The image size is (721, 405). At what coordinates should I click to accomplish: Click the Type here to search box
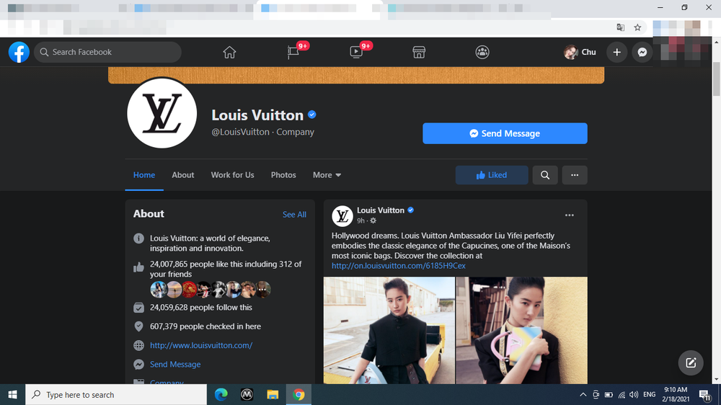[116, 394]
